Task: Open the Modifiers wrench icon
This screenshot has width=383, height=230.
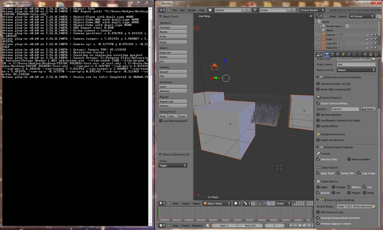Action: (x=354, y=54)
